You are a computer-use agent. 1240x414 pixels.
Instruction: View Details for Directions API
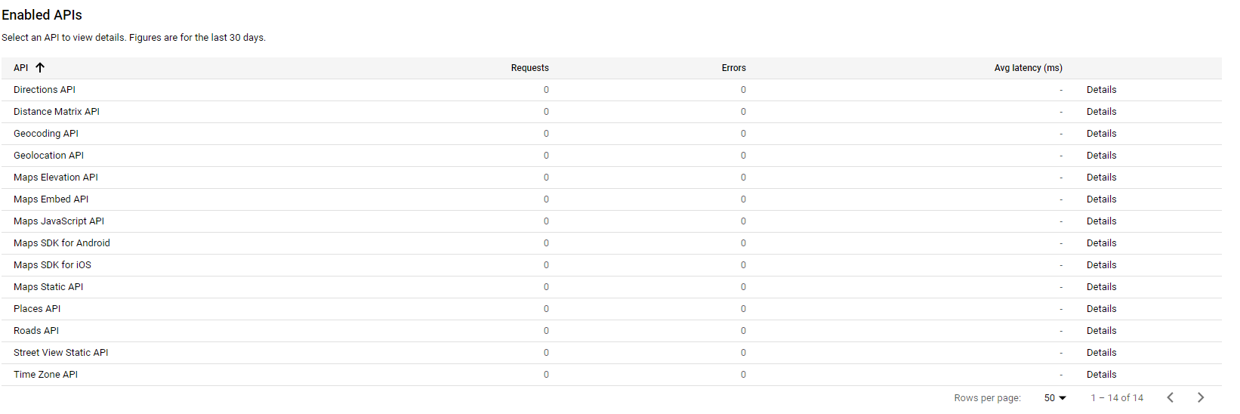point(1101,90)
